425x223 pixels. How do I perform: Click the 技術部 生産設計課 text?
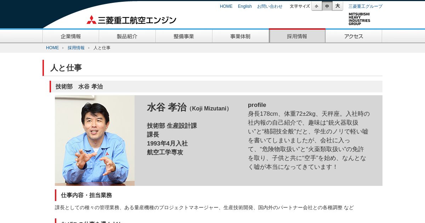coord(172,126)
